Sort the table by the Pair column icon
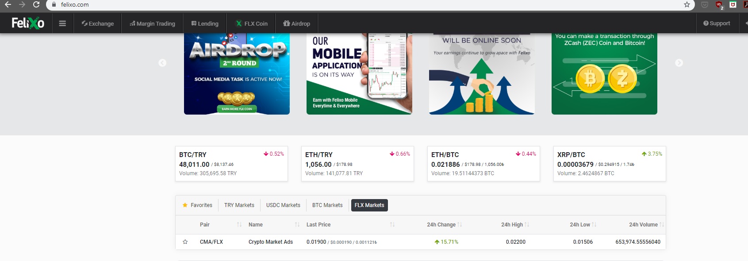Viewport: 748px width, 261px height. (x=239, y=225)
